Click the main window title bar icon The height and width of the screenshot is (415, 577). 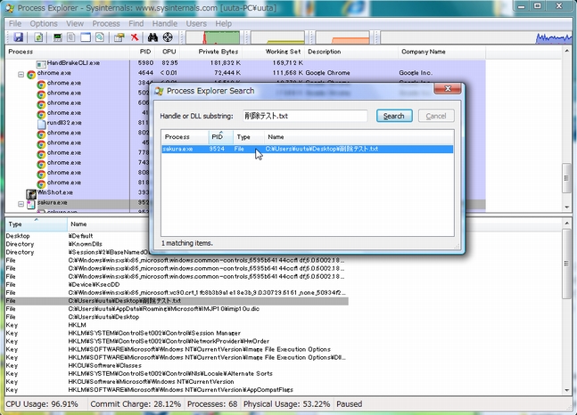(10, 8)
